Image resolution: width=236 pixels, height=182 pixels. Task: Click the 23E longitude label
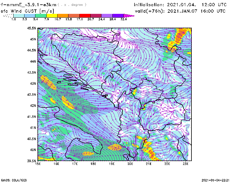[x=186, y=164]
